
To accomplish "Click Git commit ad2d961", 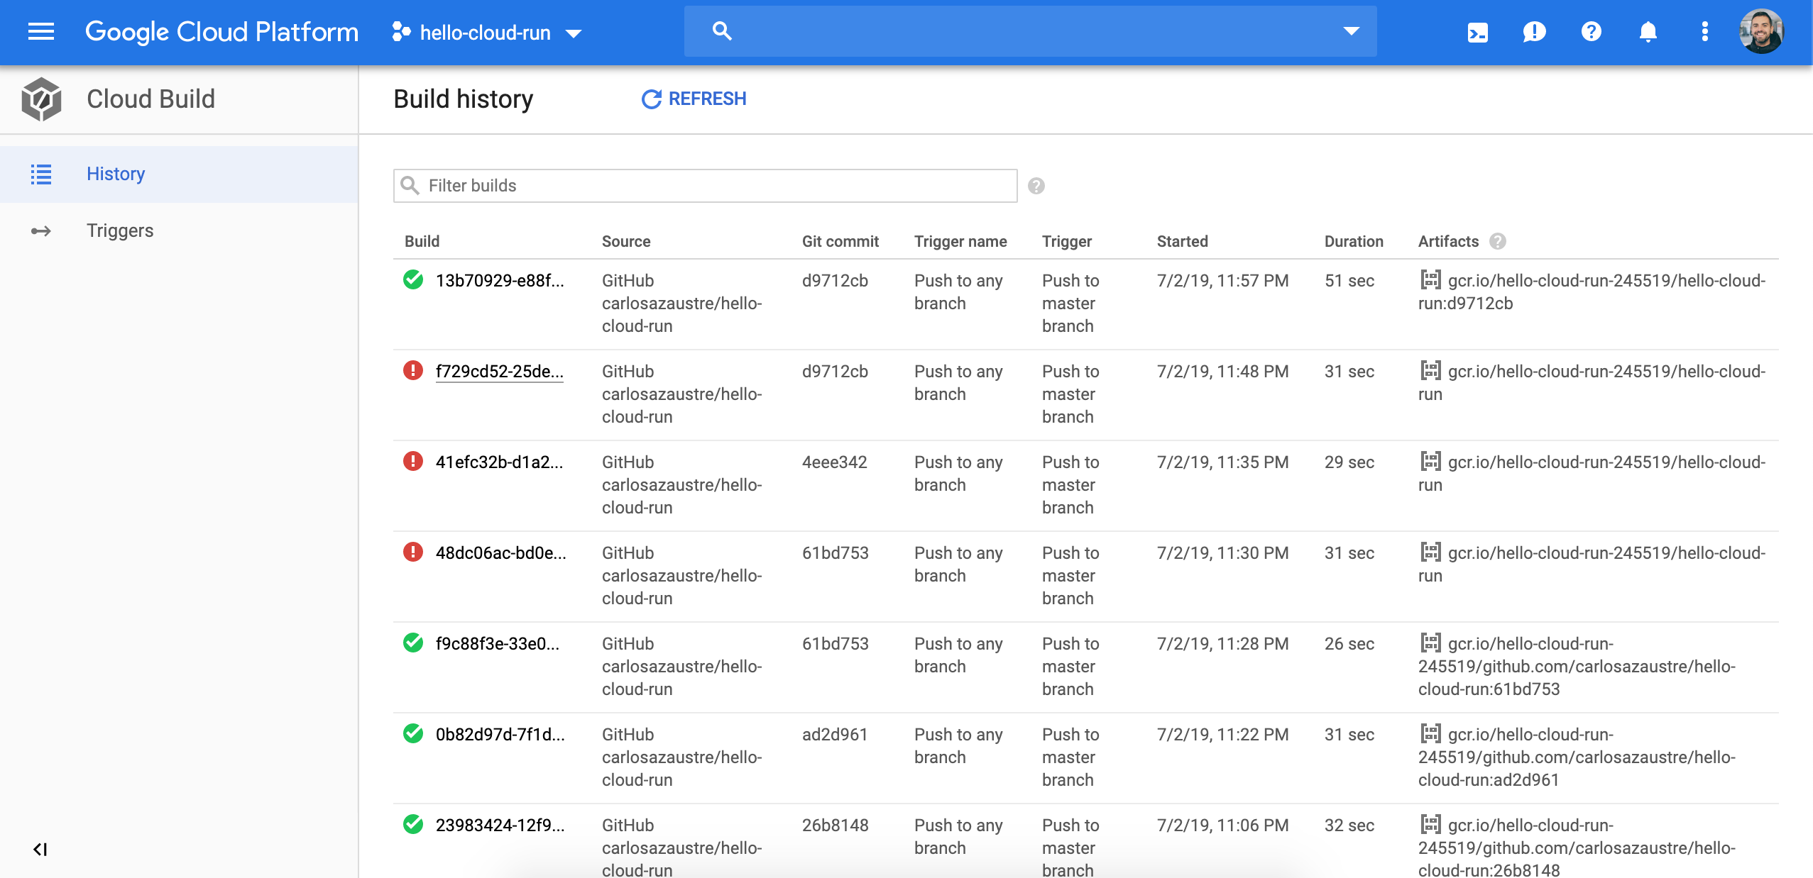I will tap(835, 735).
